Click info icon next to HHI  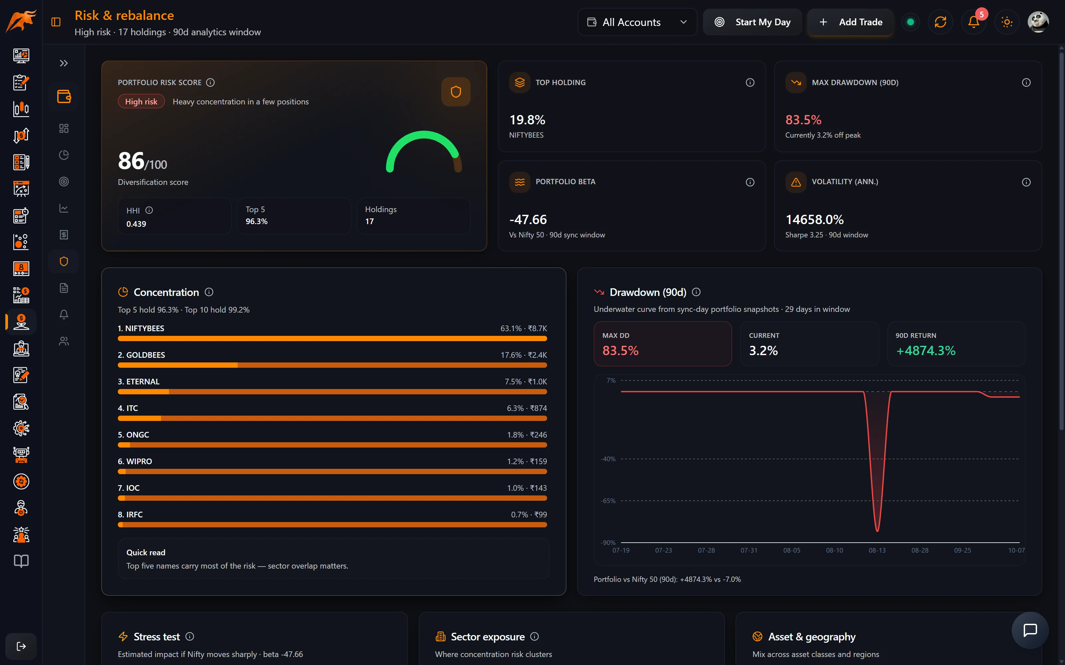click(x=149, y=210)
